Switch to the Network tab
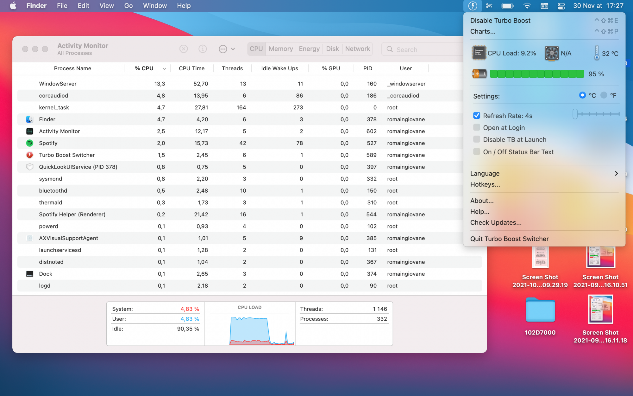This screenshot has height=396, width=633. point(358,49)
